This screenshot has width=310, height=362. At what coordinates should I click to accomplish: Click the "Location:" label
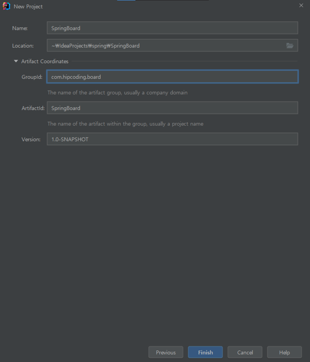click(23, 46)
